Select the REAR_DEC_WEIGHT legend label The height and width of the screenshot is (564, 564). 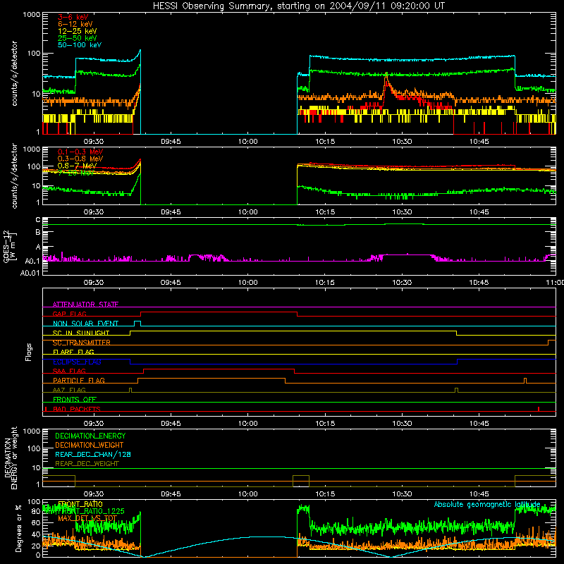tap(87, 464)
